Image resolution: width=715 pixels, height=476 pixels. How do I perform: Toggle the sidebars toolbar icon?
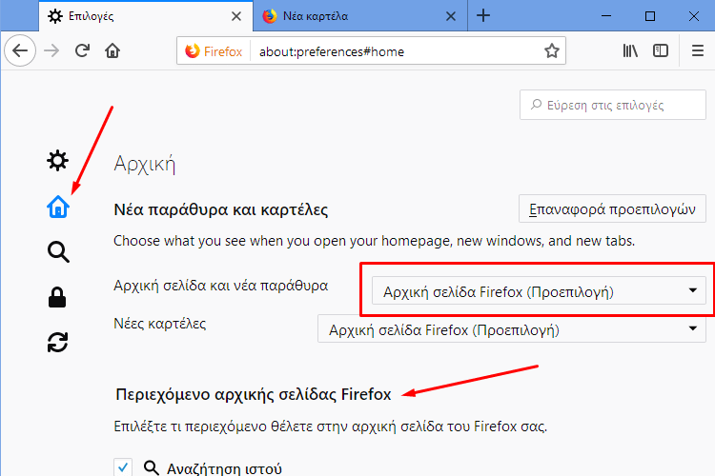[x=661, y=50]
